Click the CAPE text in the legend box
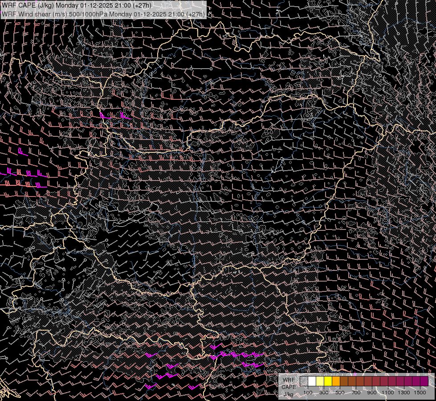Screen dimensions: 436x401 [x=289, y=387]
